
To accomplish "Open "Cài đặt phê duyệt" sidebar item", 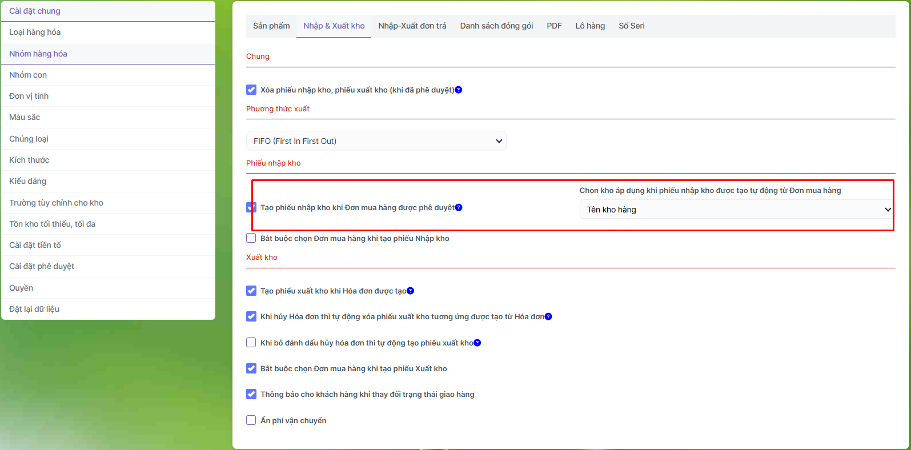I will coord(42,266).
